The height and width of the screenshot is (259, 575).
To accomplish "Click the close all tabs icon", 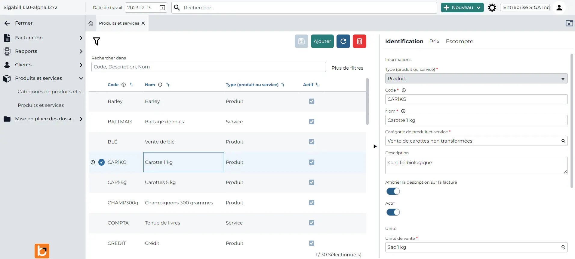I will 569,23.
